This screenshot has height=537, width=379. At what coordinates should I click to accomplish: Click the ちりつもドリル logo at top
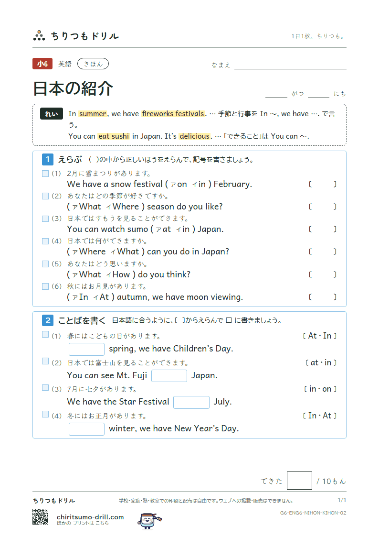coord(76,35)
